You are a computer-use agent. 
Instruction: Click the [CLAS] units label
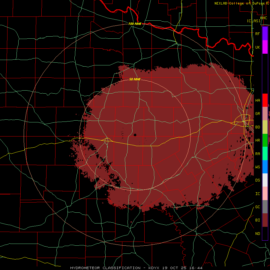[253, 21]
